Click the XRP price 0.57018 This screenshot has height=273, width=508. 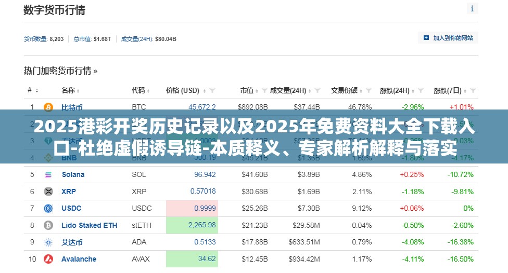[203, 192]
